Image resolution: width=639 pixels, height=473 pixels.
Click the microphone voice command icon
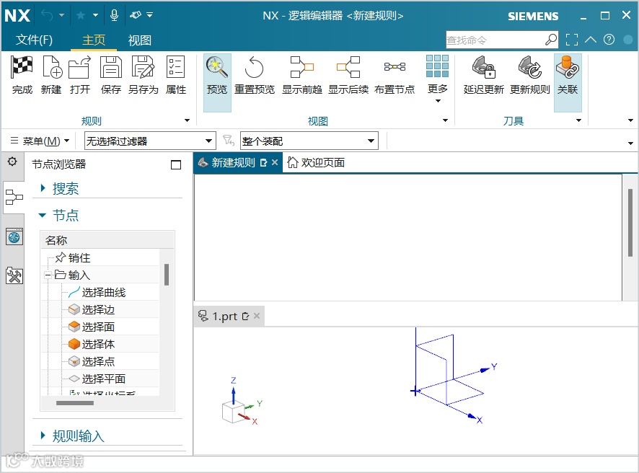point(115,15)
